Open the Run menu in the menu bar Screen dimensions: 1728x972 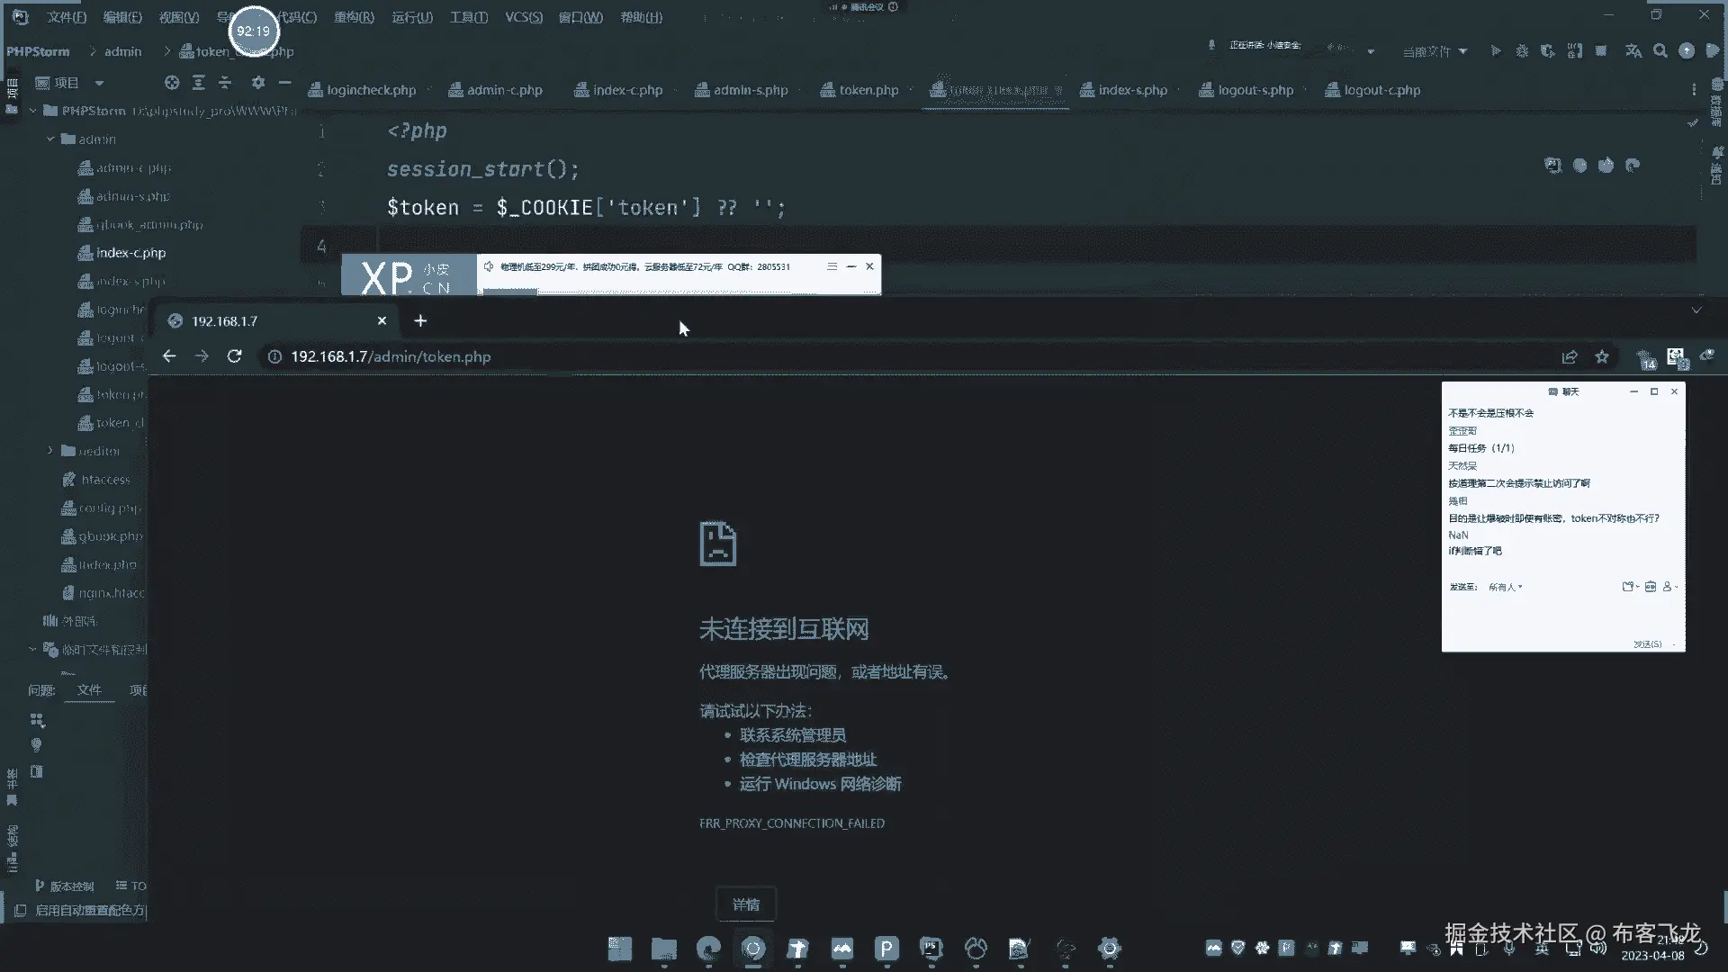click(x=412, y=17)
